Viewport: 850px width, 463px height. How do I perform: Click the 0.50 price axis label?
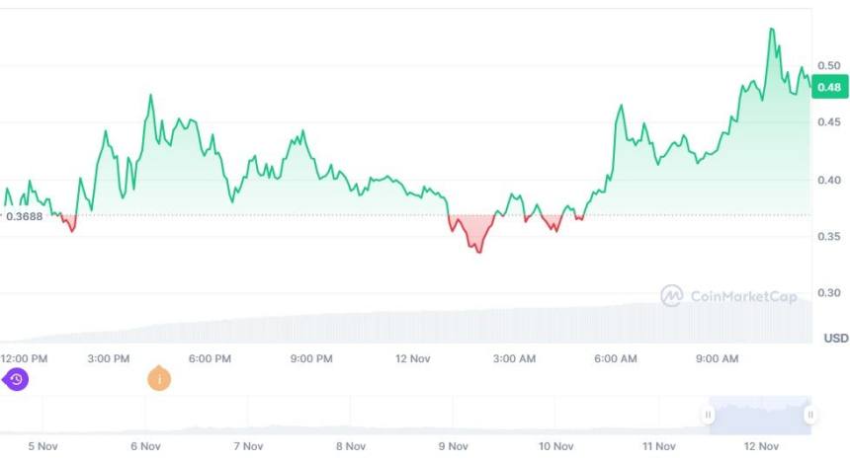coord(828,66)
